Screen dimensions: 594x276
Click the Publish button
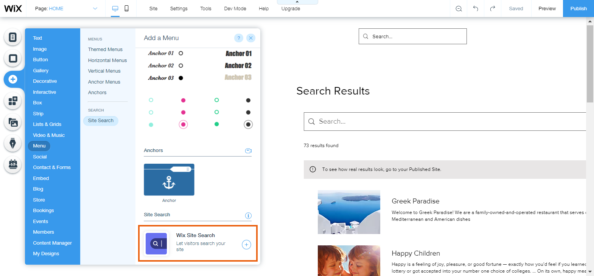pos(578,8)
